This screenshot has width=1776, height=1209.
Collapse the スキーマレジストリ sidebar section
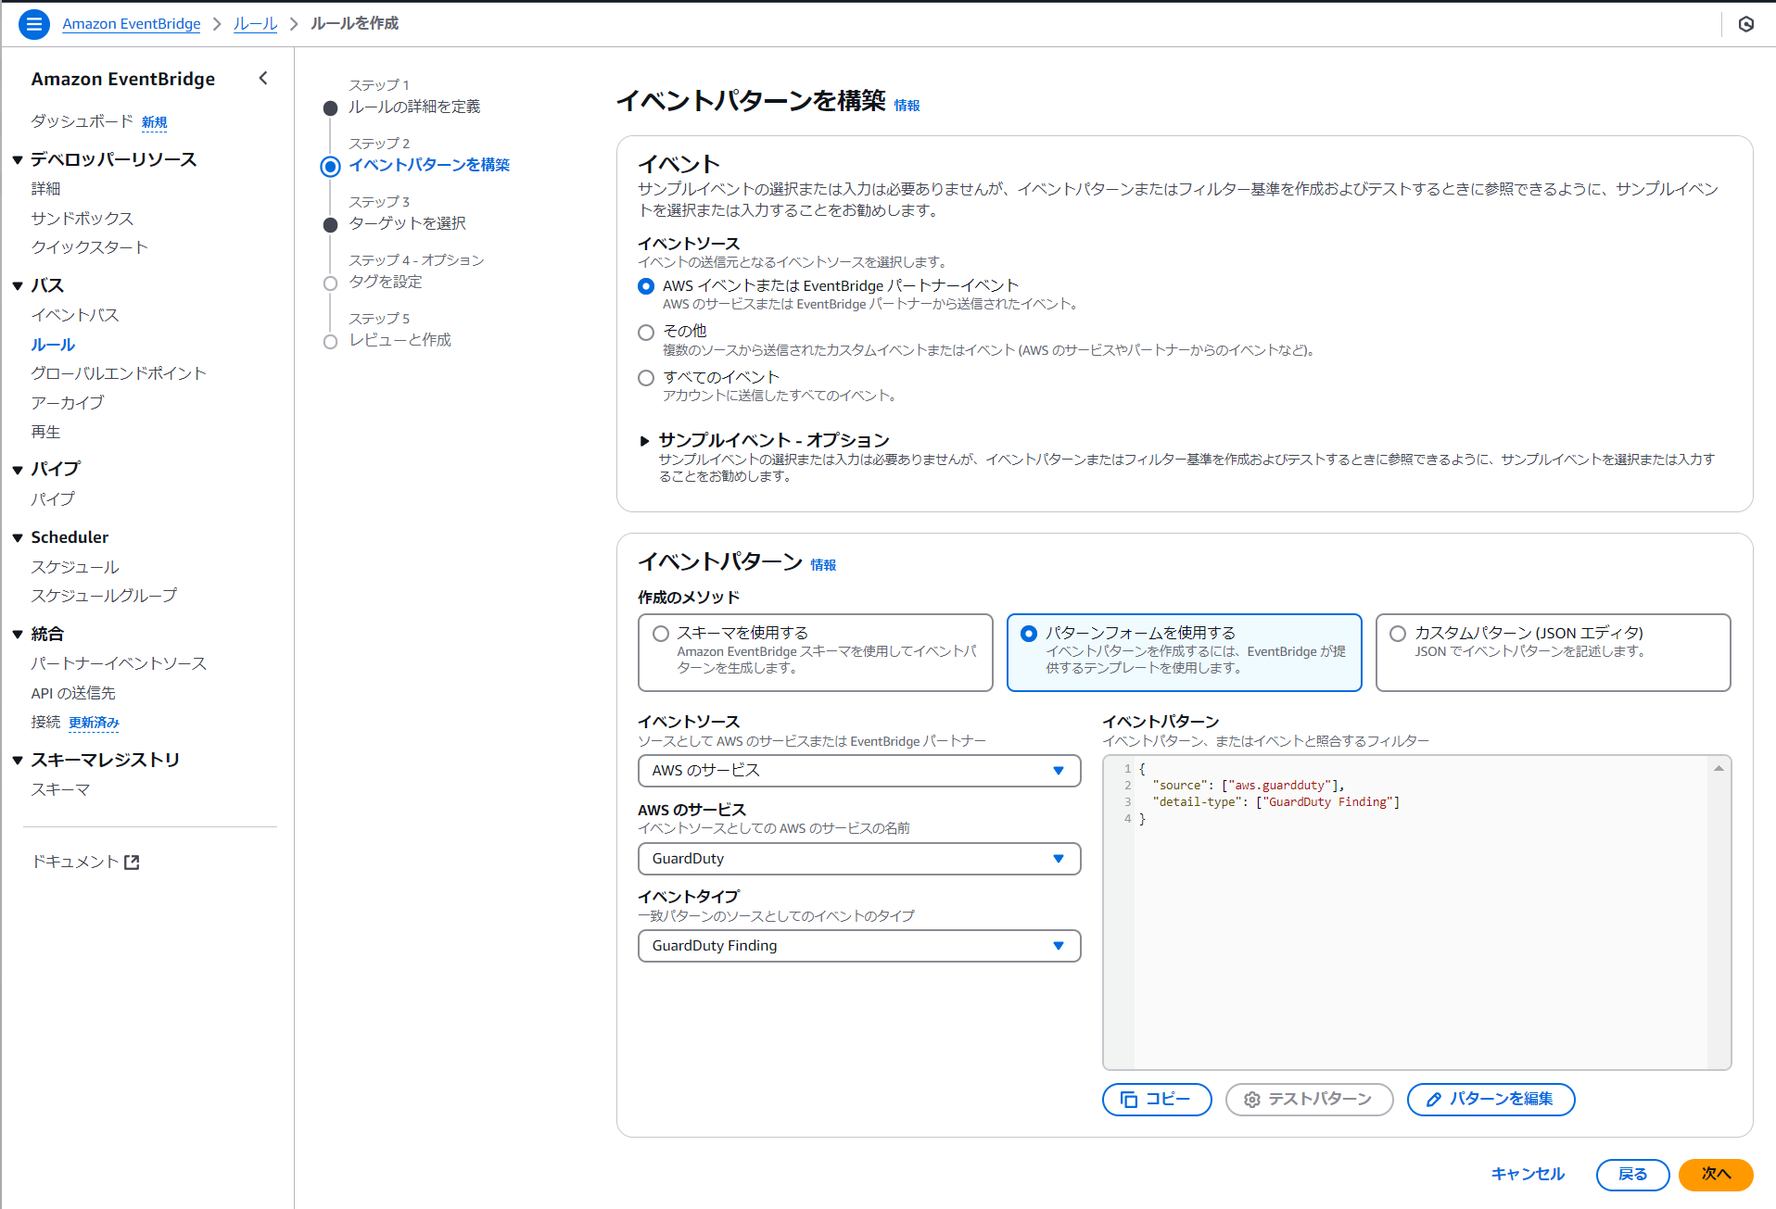click(18, 761)
